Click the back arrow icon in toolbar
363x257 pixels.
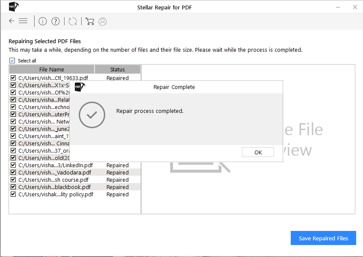click(12, 21)
